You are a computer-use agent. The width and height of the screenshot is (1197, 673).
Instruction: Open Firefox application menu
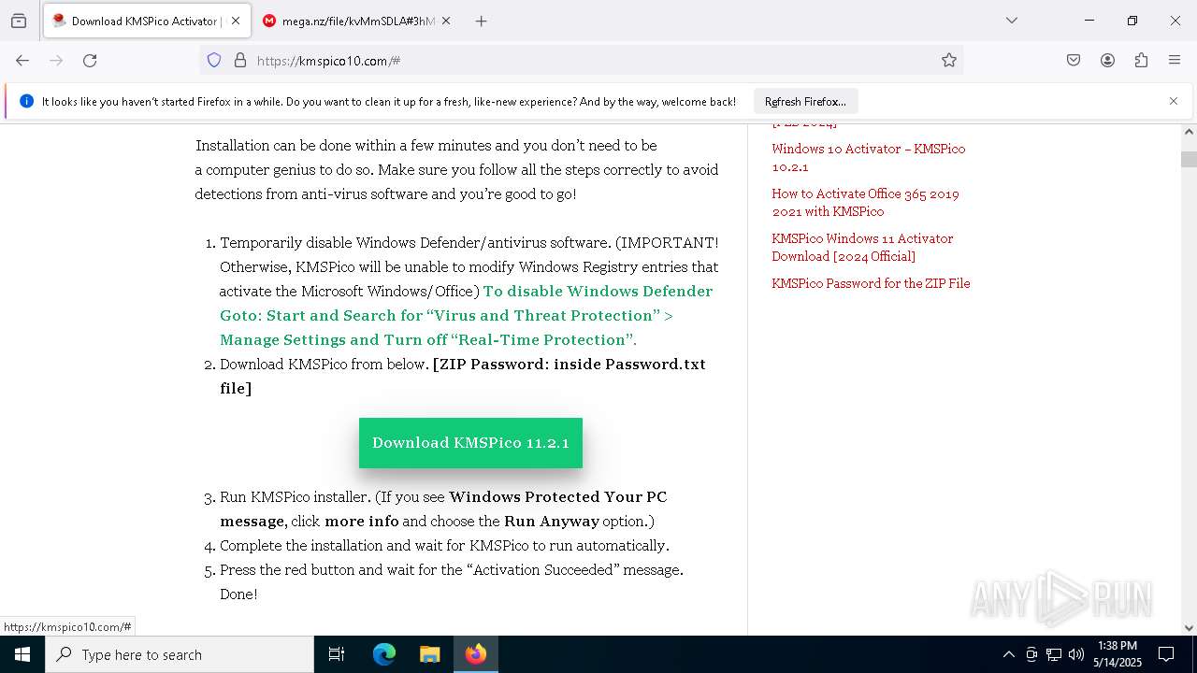[x=1175, y=60]
